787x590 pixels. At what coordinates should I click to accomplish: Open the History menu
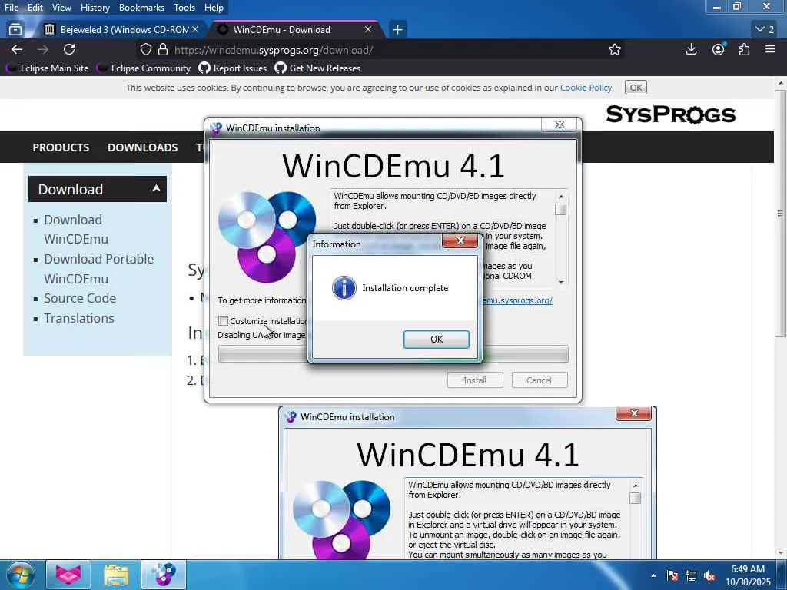click(x=95, y=8)
